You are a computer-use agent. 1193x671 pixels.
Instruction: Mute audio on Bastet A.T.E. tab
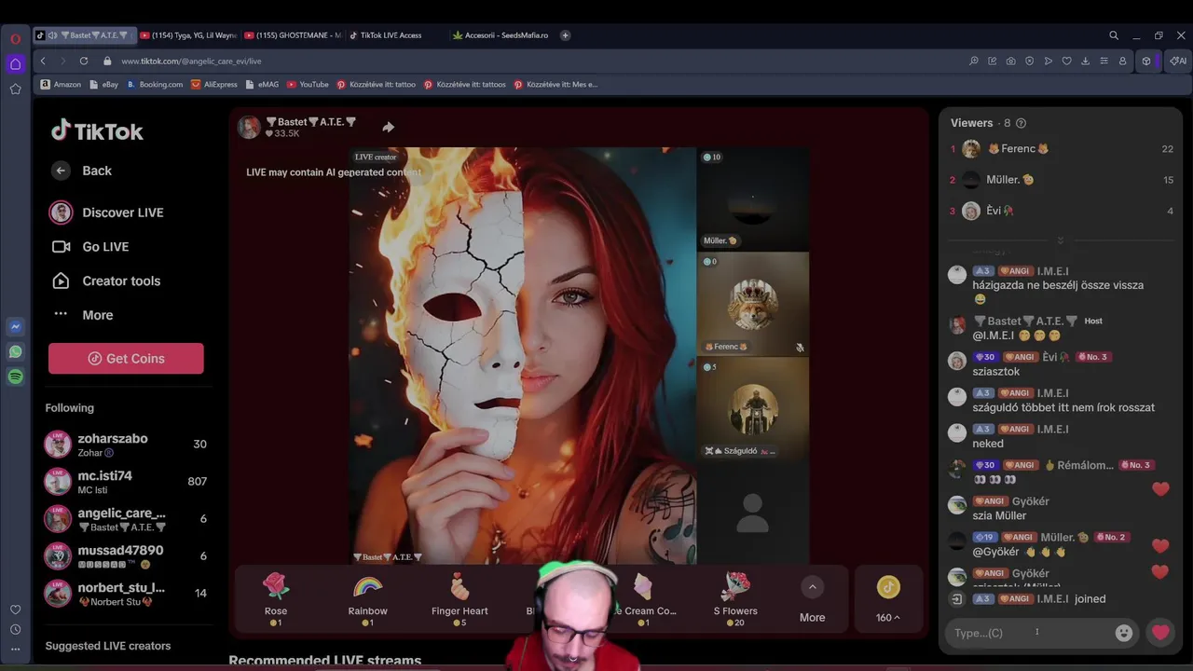[52, 35]
